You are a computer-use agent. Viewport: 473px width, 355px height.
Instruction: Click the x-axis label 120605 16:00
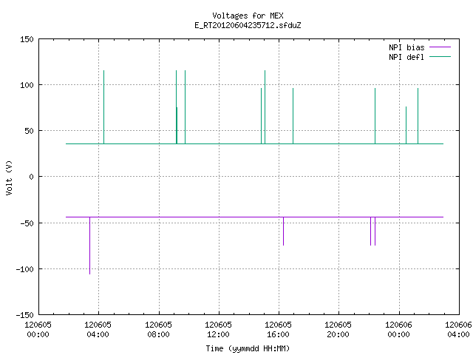pyautogui.click(x=278, y=329)
